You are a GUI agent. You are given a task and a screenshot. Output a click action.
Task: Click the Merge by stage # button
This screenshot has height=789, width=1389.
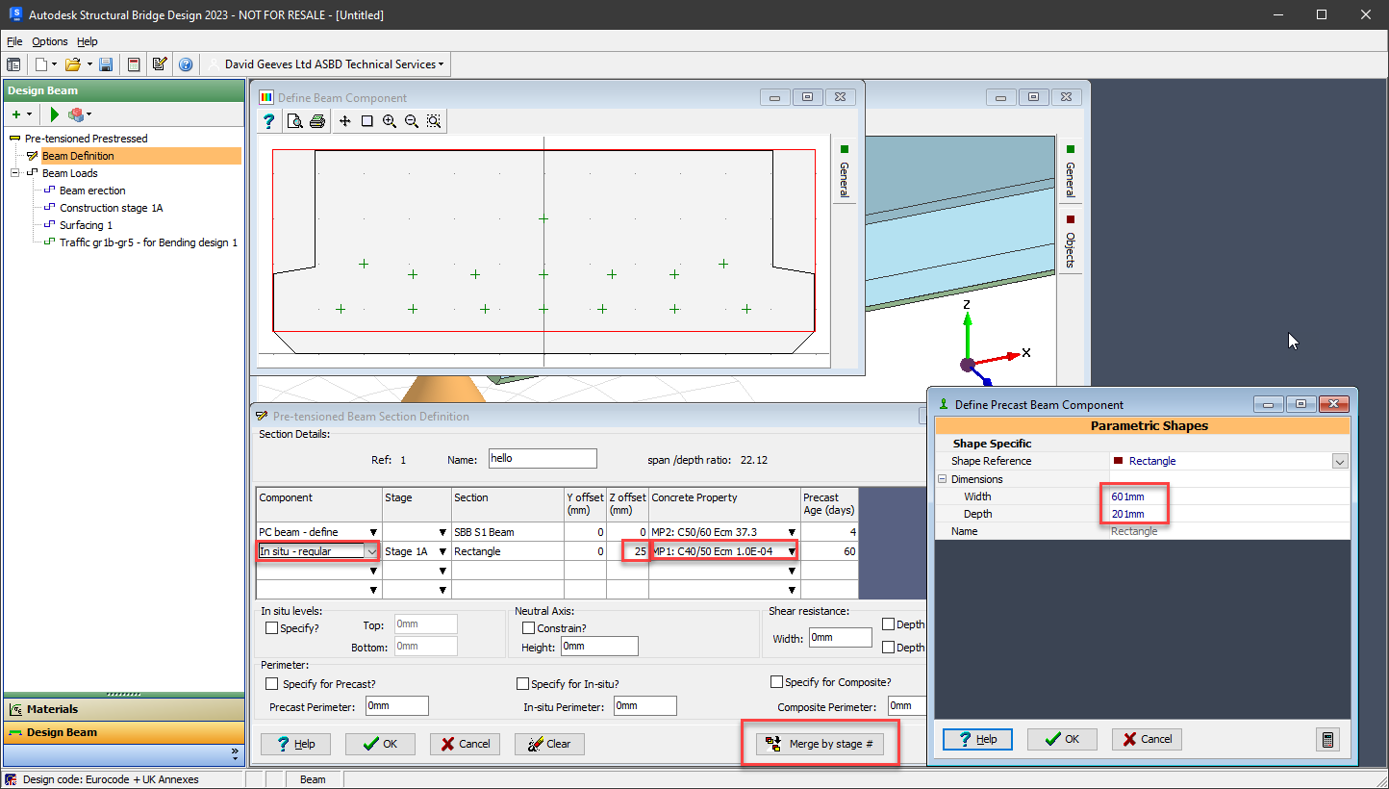coord(820,744)
